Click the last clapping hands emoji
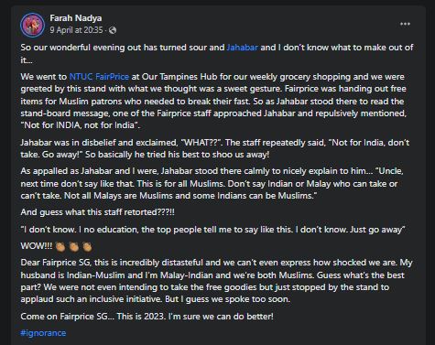435x345 pixels. 87,246
